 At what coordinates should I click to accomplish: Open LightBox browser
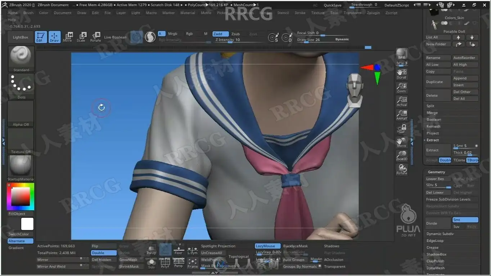pos(21,37)
